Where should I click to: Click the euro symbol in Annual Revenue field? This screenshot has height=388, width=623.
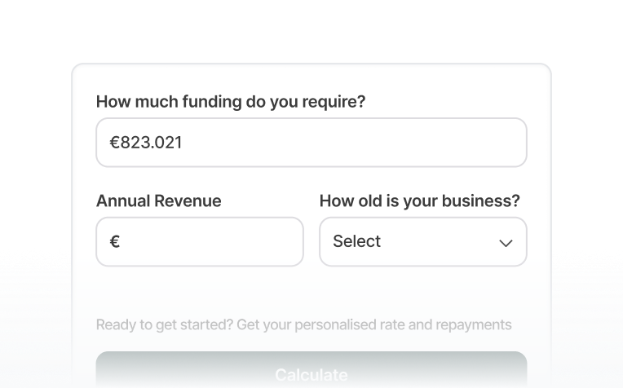click(115, 241)
